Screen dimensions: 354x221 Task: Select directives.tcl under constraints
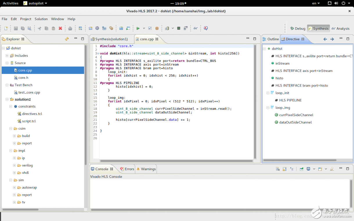[x=32, y=114]
